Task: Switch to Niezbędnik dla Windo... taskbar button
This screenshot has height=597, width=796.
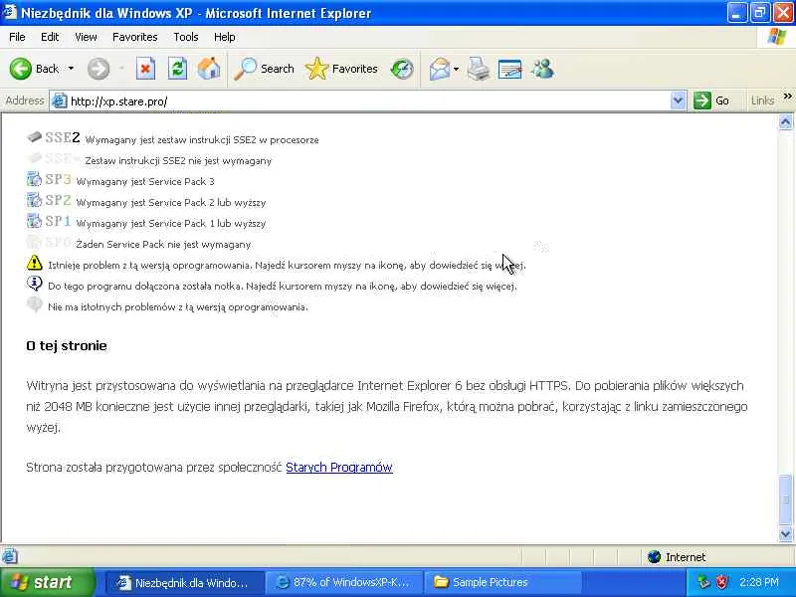Action: click(185, 582)
